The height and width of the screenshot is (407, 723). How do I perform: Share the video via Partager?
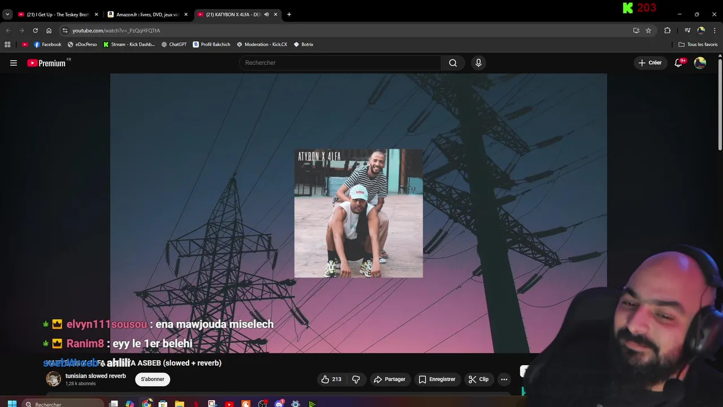coord(390,379)
